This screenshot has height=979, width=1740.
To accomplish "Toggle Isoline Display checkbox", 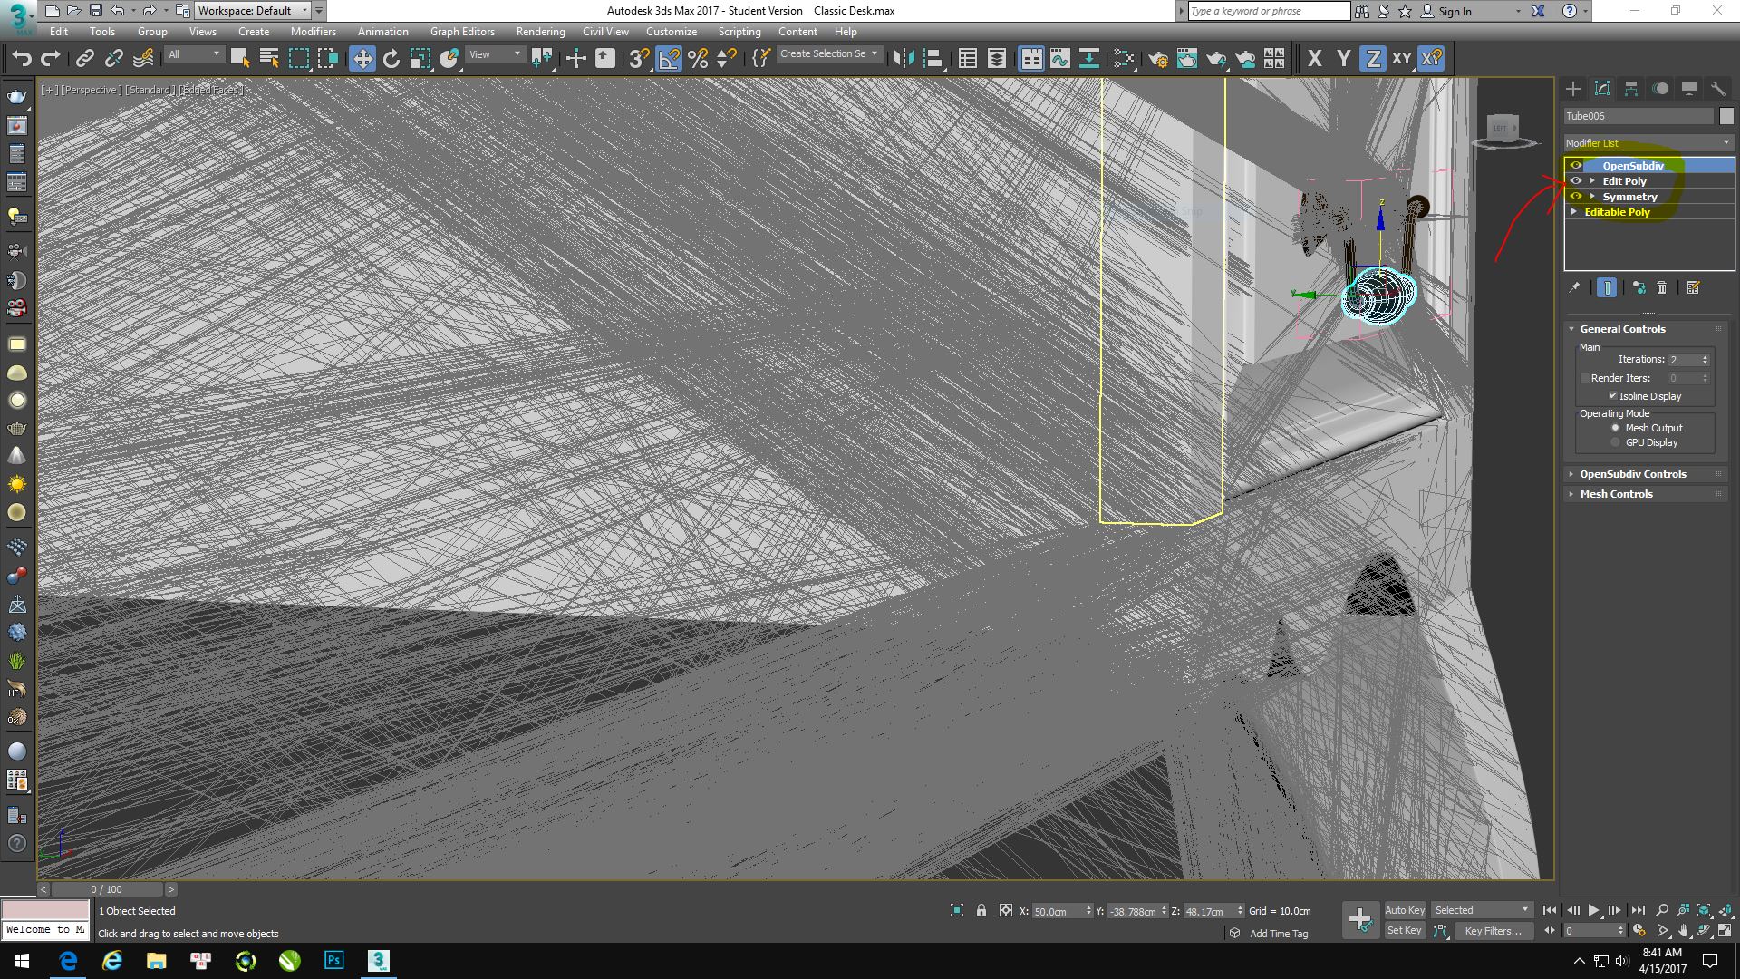I will 1612,396.
